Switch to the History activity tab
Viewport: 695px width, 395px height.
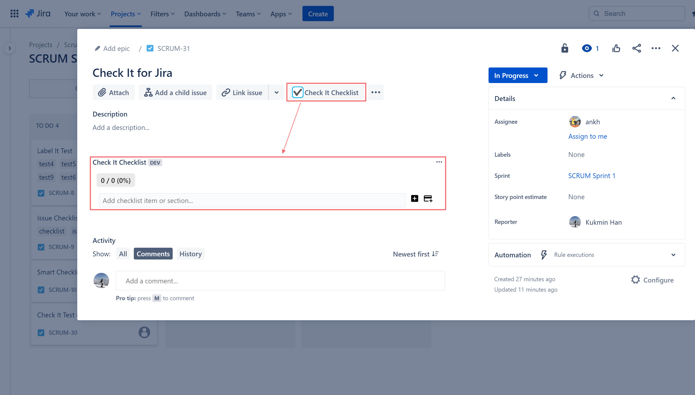click(x=190, y=253)
